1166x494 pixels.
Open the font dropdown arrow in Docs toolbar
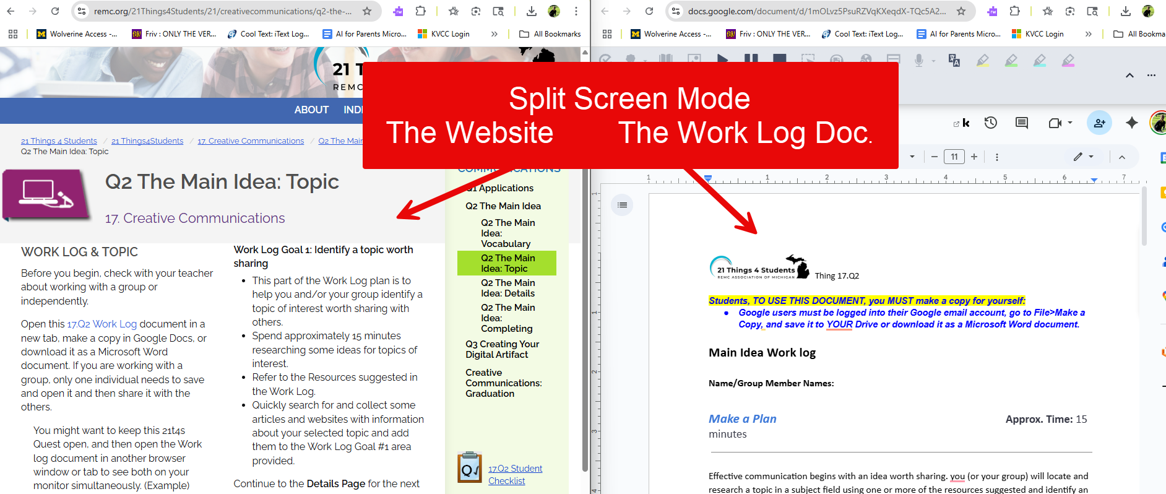coord(912,157)
